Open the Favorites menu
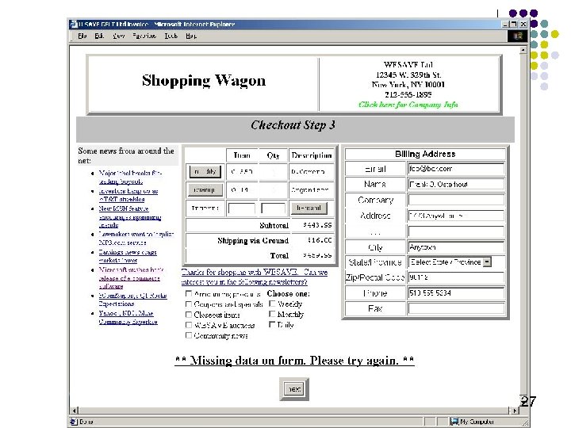 coord(144,36)
